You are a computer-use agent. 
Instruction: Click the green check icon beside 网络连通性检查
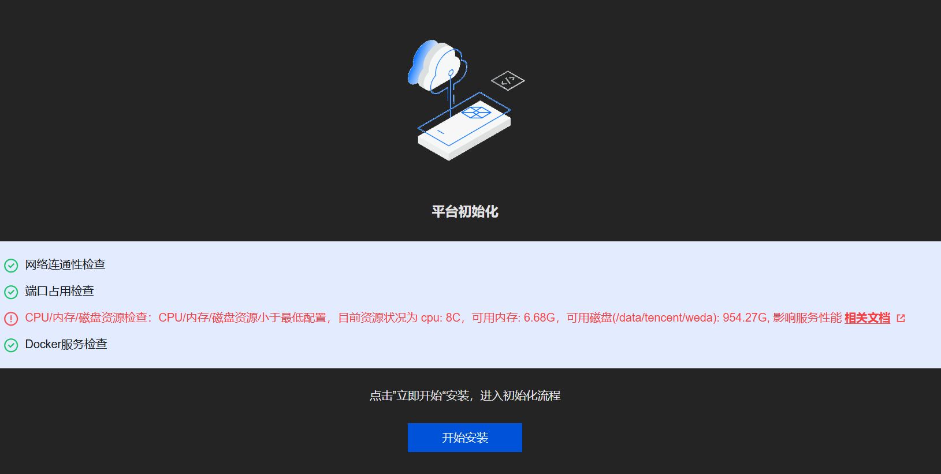(x=11, y=266)
